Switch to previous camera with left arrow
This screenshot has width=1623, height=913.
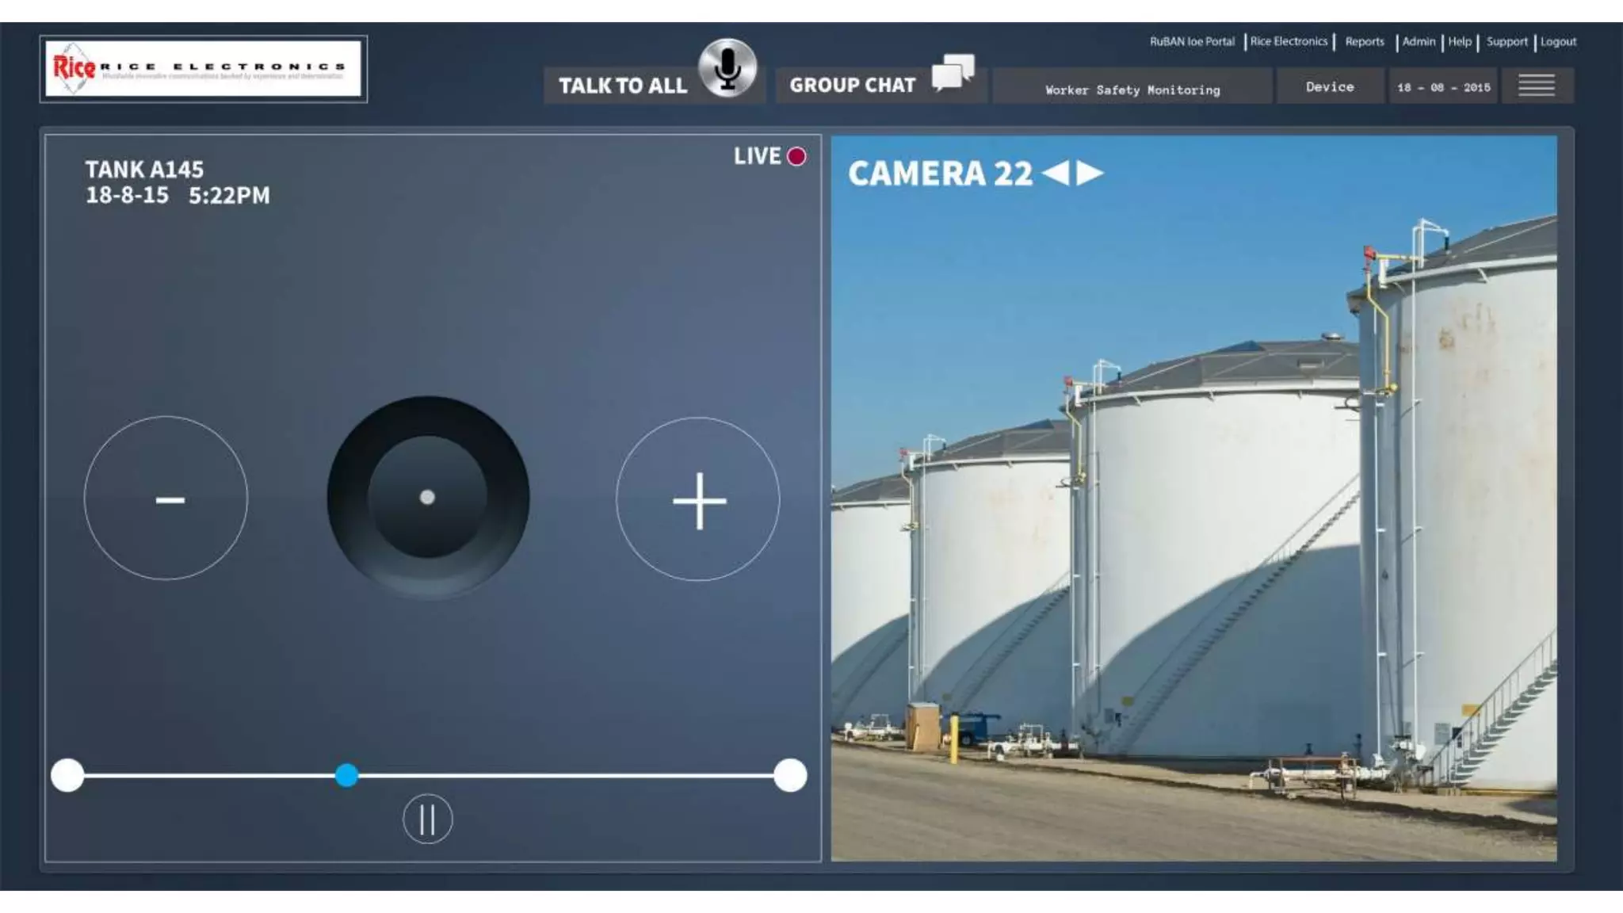click(1055, 173)
